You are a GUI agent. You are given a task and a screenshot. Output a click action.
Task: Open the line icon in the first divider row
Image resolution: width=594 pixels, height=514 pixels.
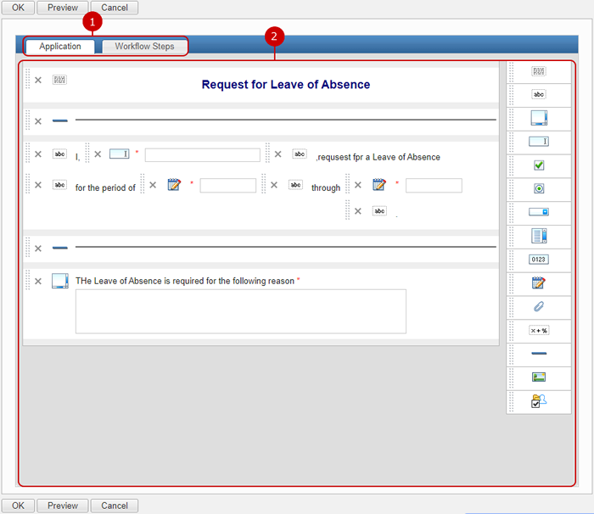point(60,120)
